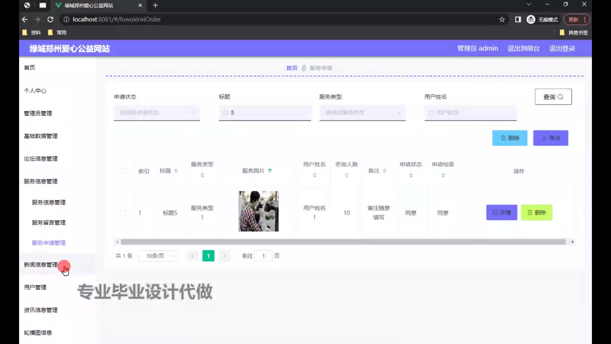The width and height of the screenshot is (611, 344).
Task: Open the side panel icon in browser toolbar
Action: (518, 19)
